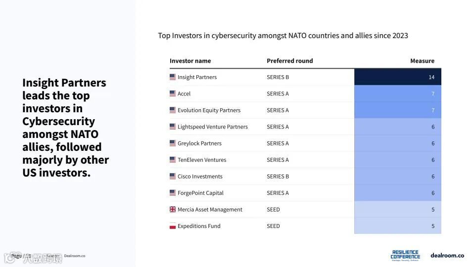Click the UK flag beside Mercia Asset Management
Screen dimensions: 475x267
tap(173, 210)
